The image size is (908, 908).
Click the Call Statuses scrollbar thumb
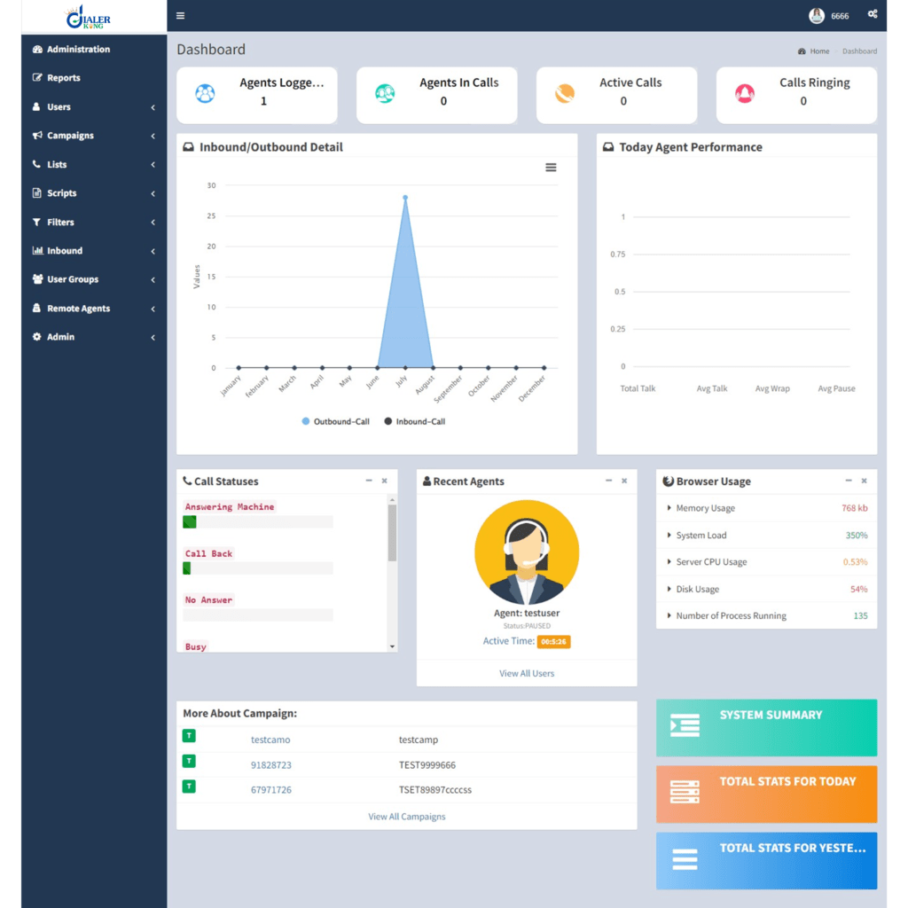pyautogui.click(x=392, y=533)
